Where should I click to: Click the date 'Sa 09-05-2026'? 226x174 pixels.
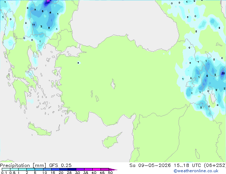point(150,165)
